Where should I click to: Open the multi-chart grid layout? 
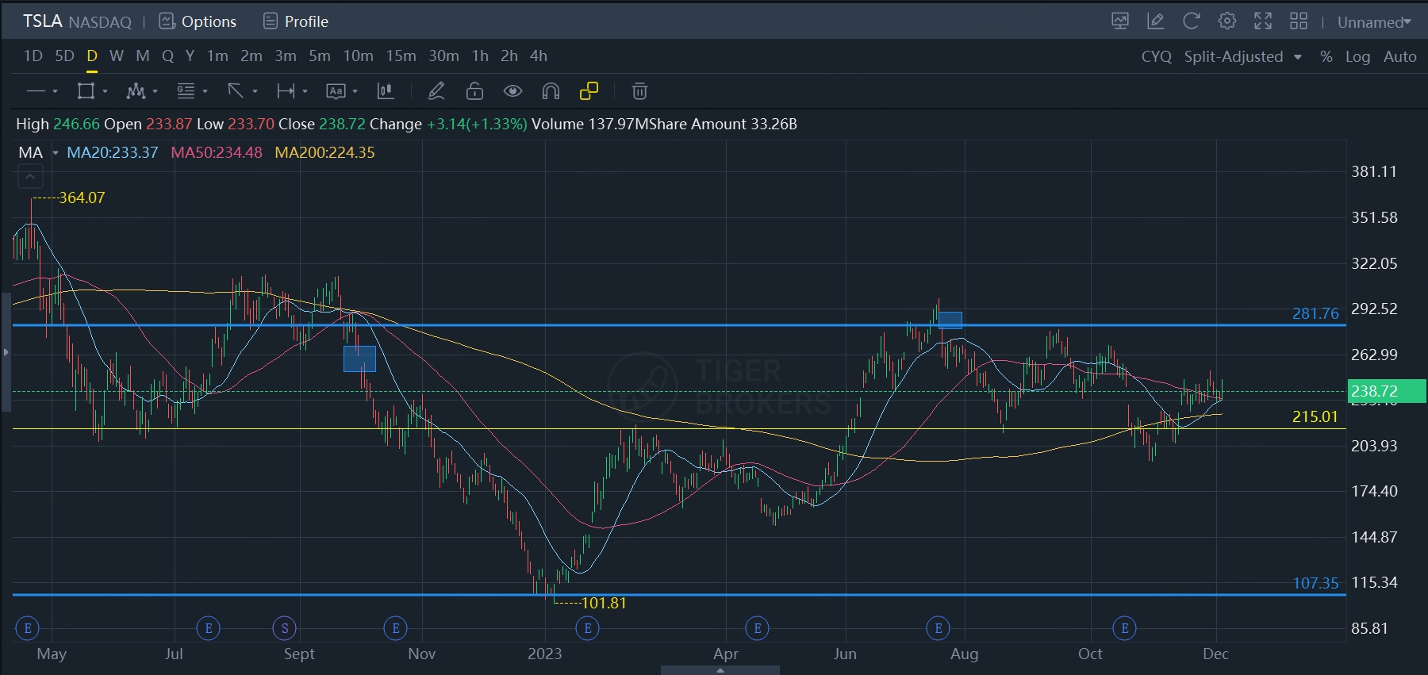(1299, 21)
